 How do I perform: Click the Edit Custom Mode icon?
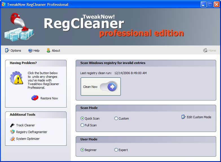pos(183,117)
